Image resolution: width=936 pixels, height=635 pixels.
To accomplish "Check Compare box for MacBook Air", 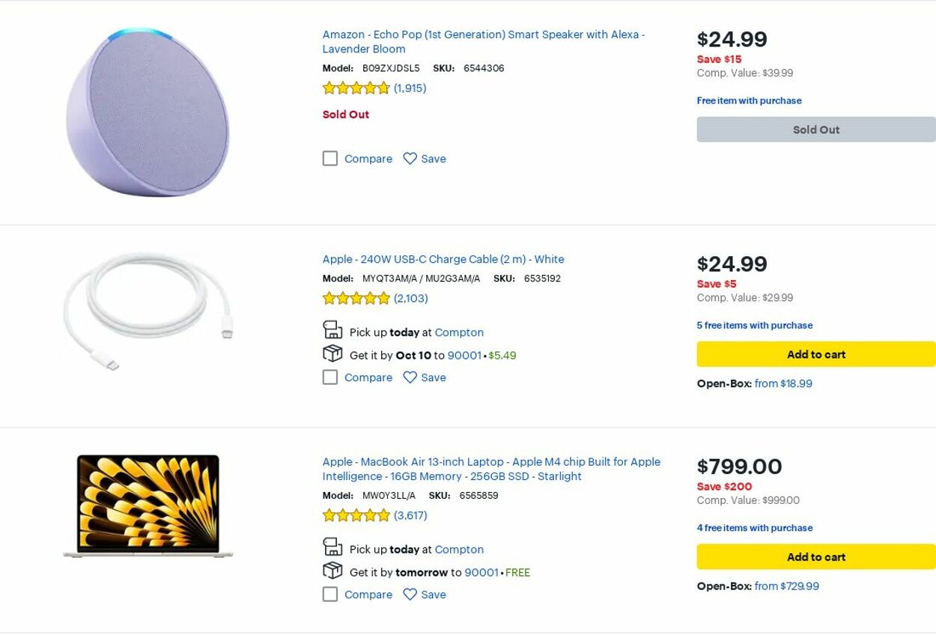I will tap(330, 595).
